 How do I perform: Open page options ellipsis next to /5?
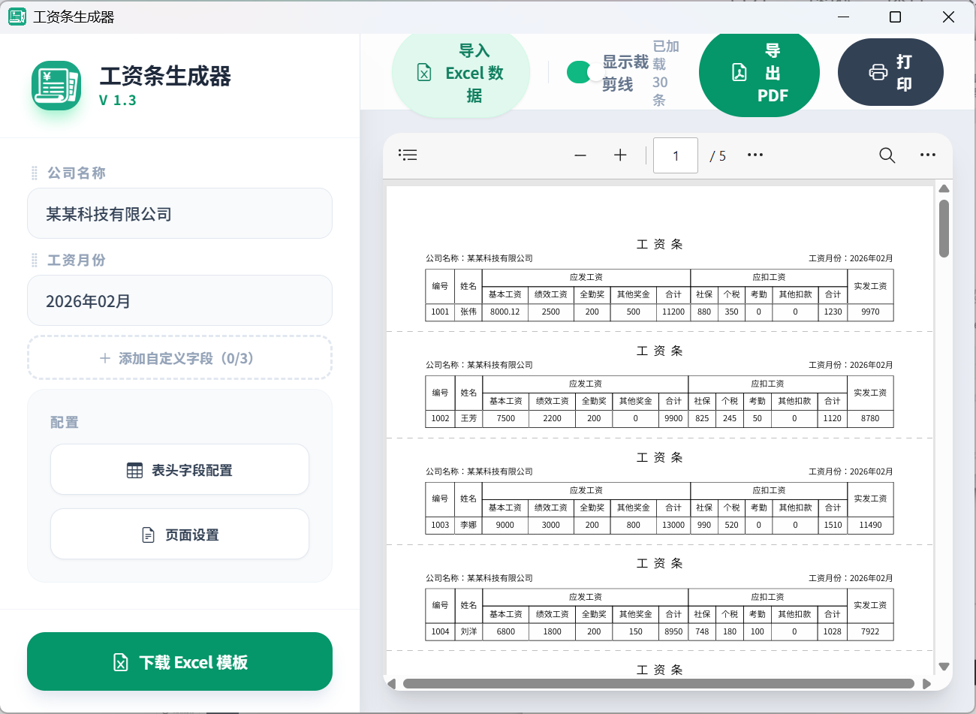[755, 155]
